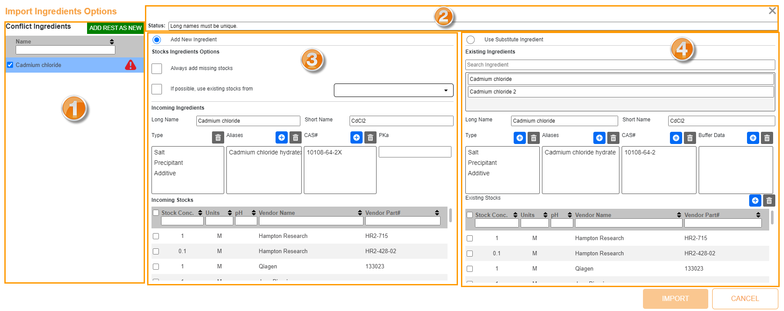Click existing stocks vertical scrollbar

(x=772, y=217)
